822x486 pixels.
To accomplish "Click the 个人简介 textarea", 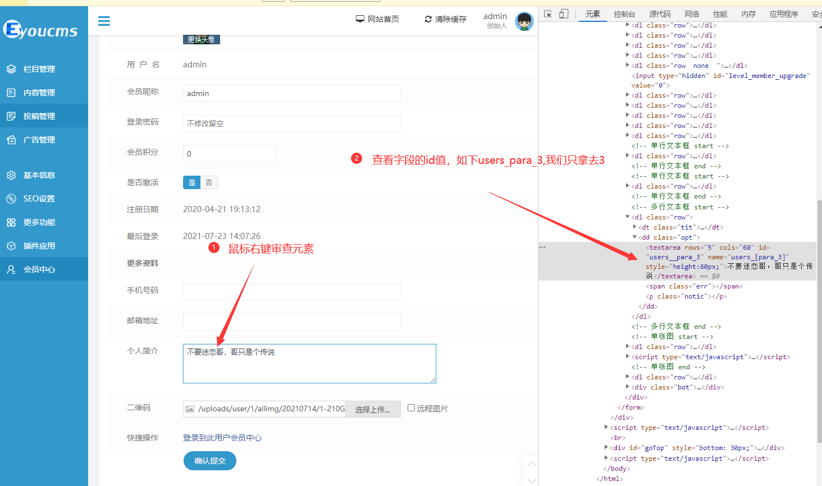I will click(309, 364).
